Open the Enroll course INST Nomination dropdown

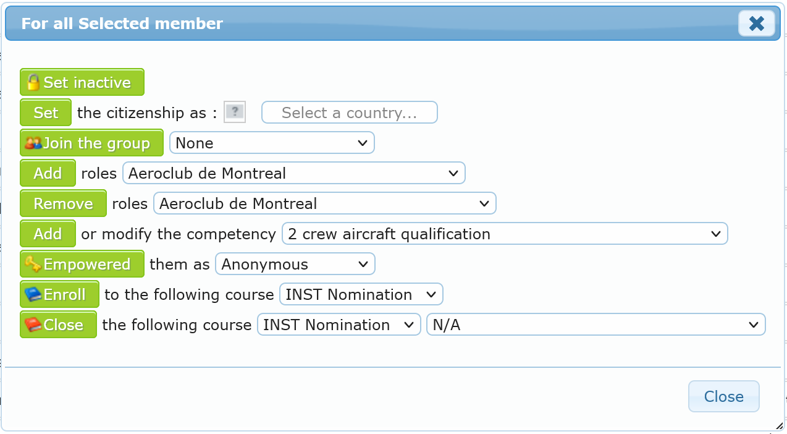coord(361,294)
